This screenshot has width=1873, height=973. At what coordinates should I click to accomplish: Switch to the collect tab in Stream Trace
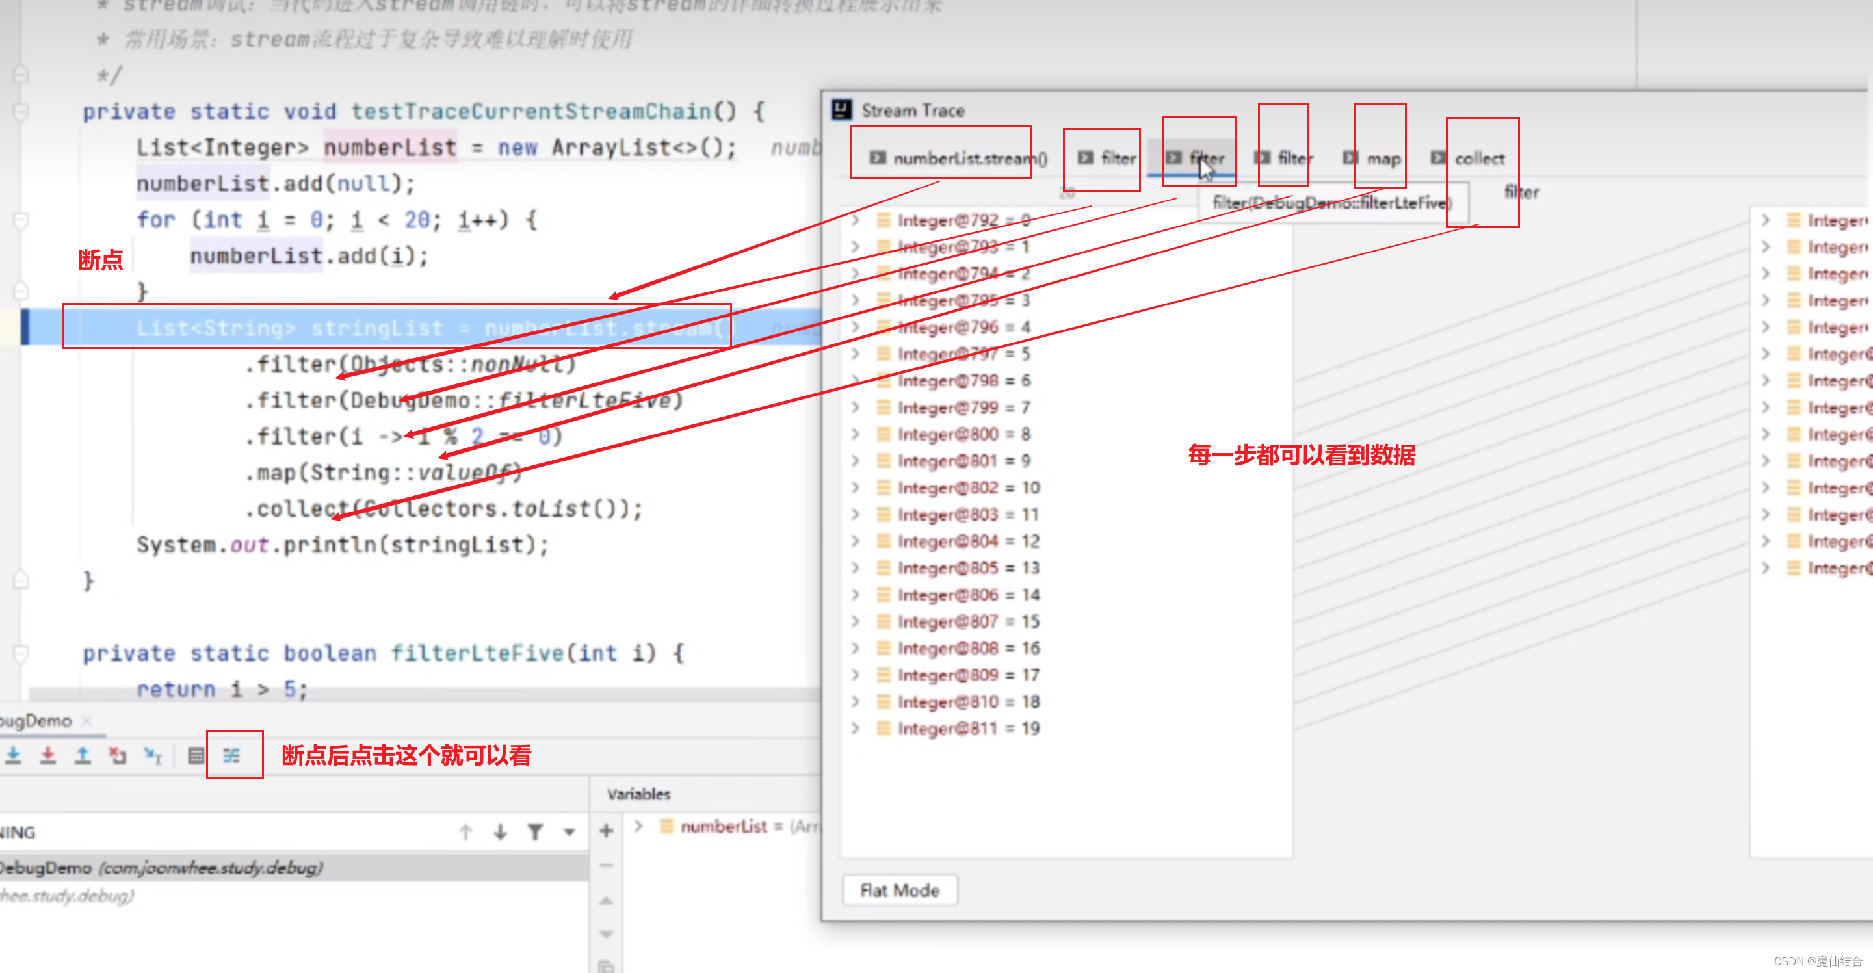tap(1468, 159)
